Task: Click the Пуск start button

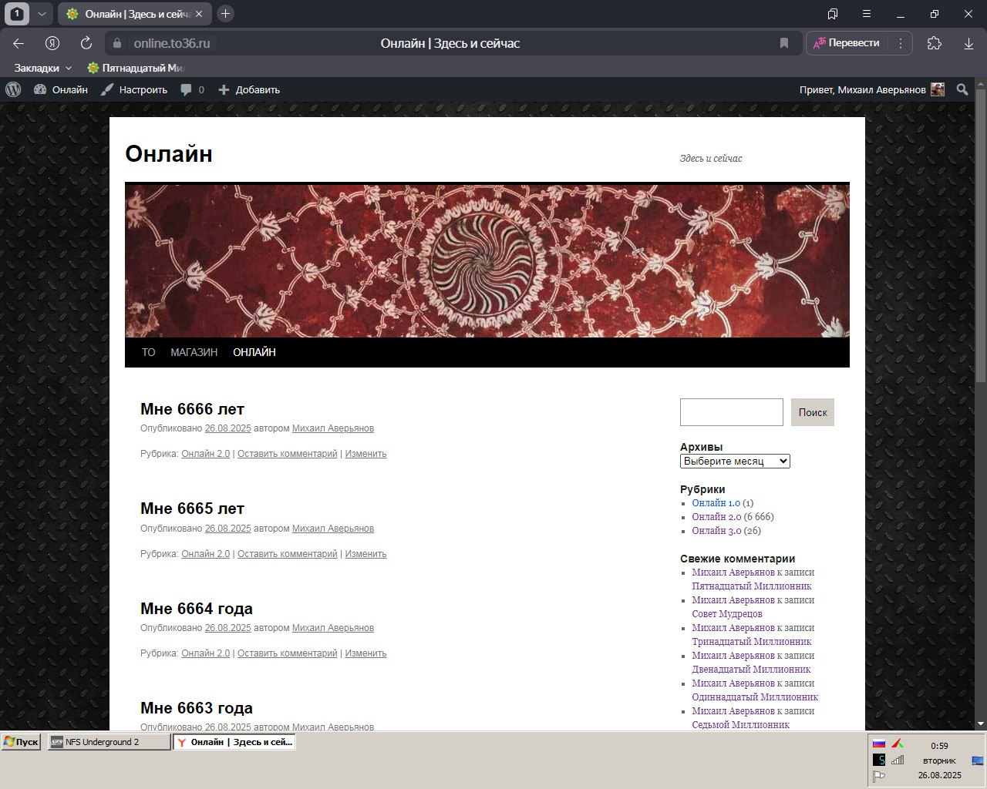Action: pyautogui.click(x=22, y=742)
